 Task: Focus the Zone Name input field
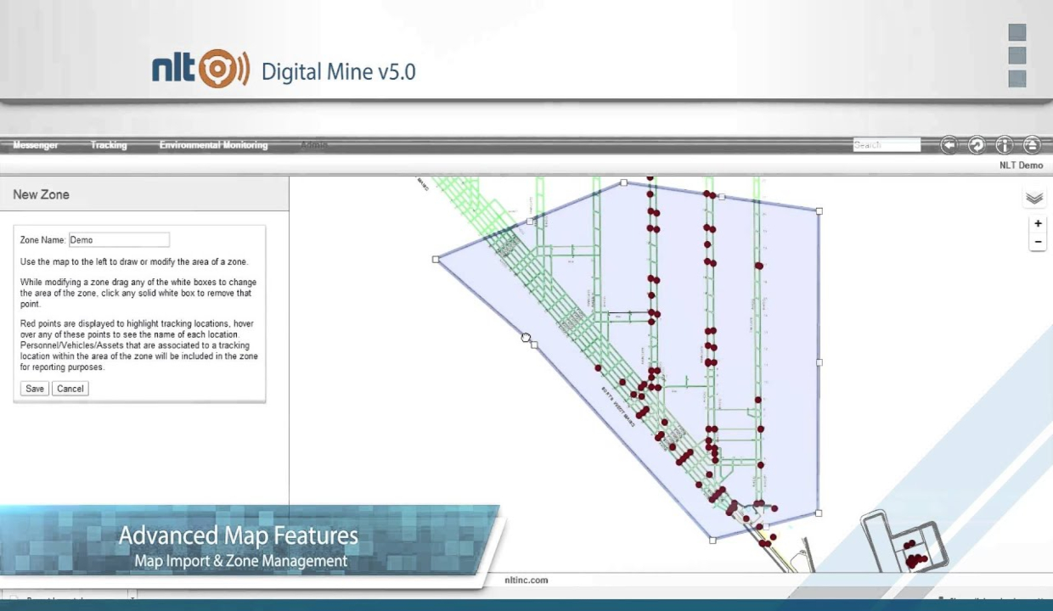119,240
